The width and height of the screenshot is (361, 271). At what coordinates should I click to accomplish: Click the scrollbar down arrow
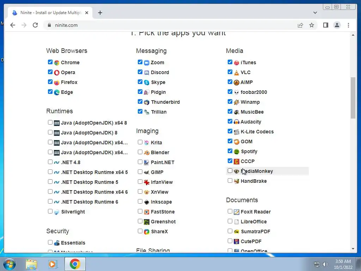(353, 249)
